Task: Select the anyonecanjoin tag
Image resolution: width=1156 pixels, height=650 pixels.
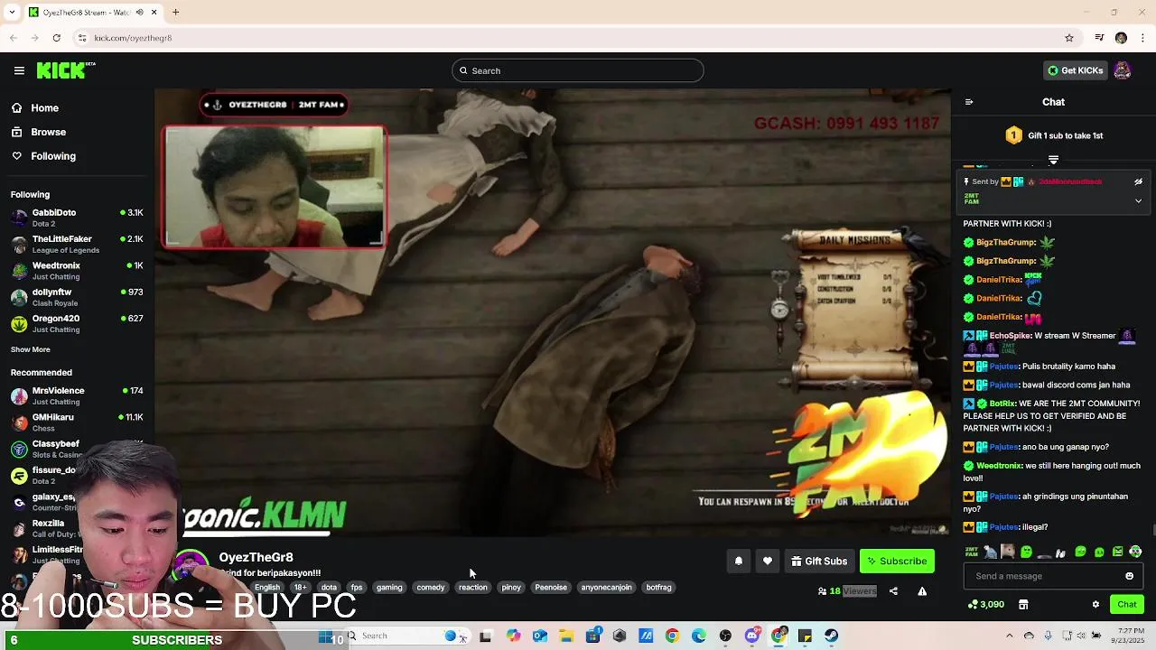Action: point(606,588)
